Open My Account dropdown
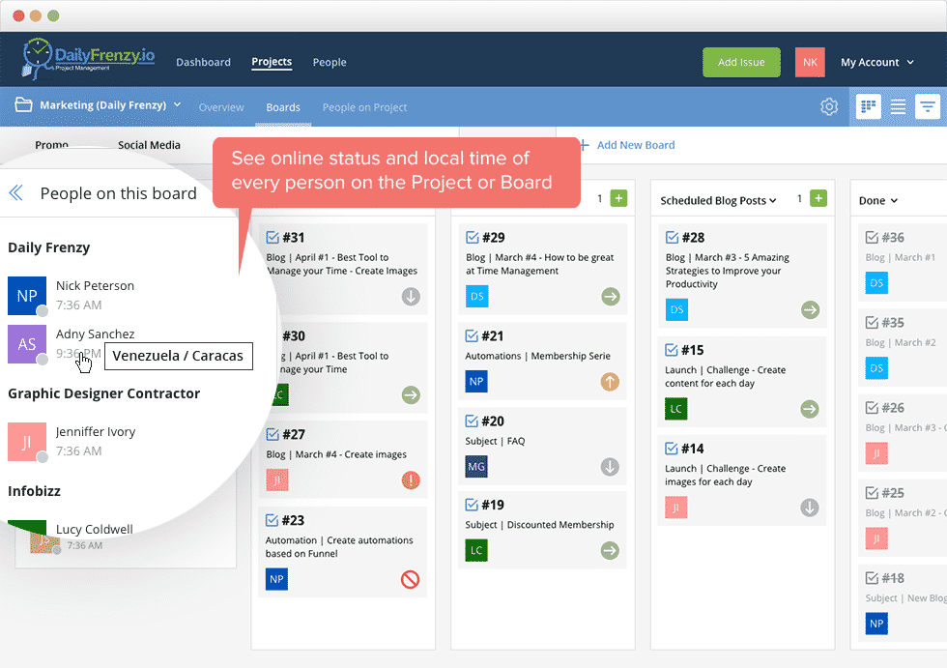This screenshot has width=947, height=668. click(x=877, y=62)
